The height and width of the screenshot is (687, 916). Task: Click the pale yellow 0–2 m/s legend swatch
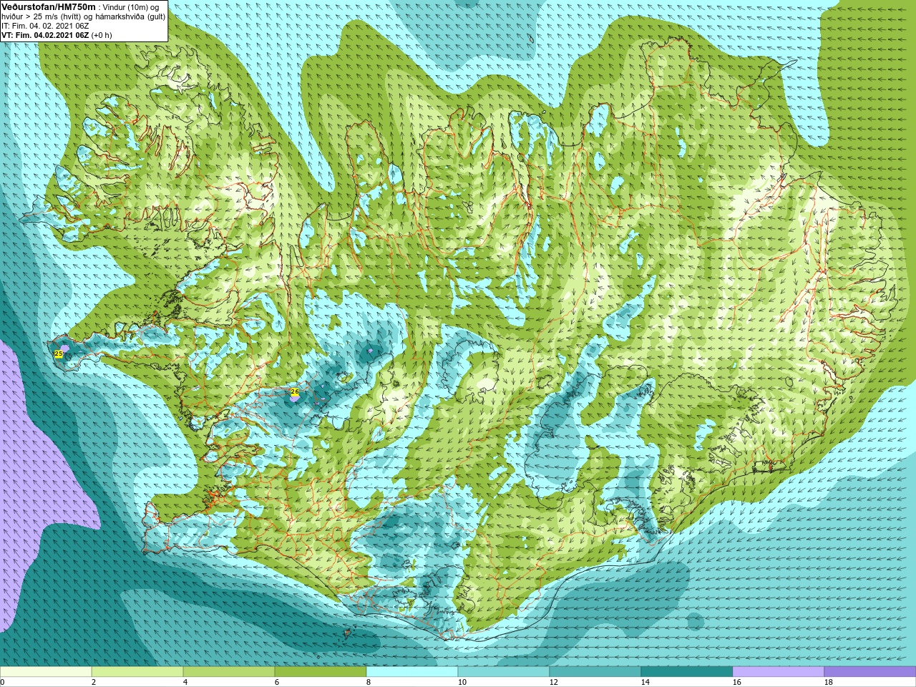point(46,671)
